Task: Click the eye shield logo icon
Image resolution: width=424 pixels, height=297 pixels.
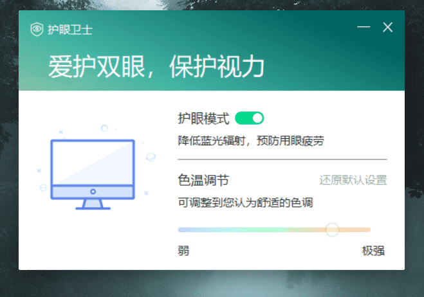Action: tap(37, 28)
